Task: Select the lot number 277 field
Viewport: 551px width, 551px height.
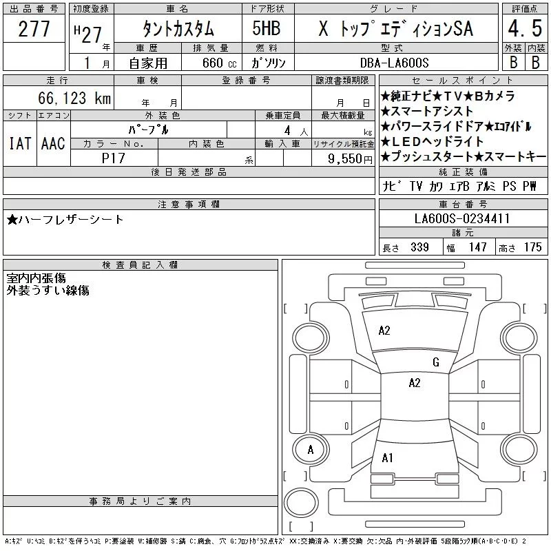Action: click(x=34, y=29)
